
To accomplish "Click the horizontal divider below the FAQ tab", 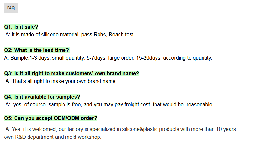I will (125, 14).
